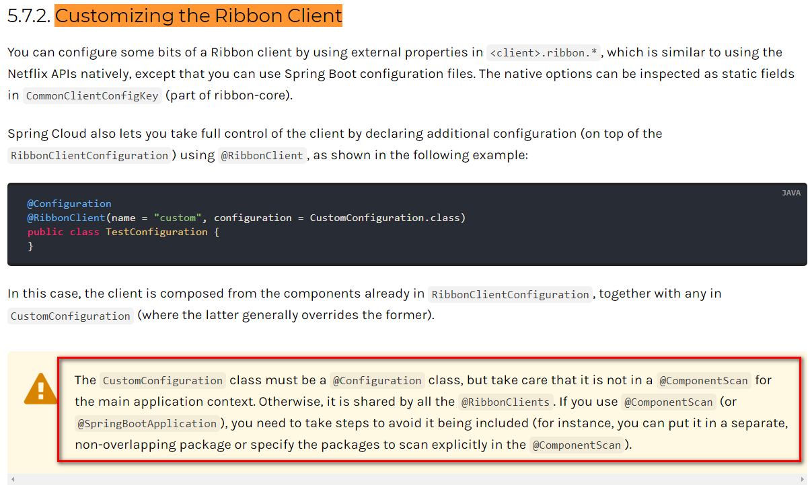The height and width of the screenshot is (485, 810).
Task: Click the CommonClientConfigKey inline code
Action: tap(92, 96)
